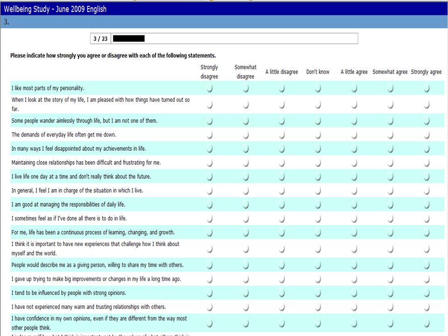Select Somewhat agree for 'good at managing the responsibilities'
The height and width of the screenshot is (336, 448).
390,204
